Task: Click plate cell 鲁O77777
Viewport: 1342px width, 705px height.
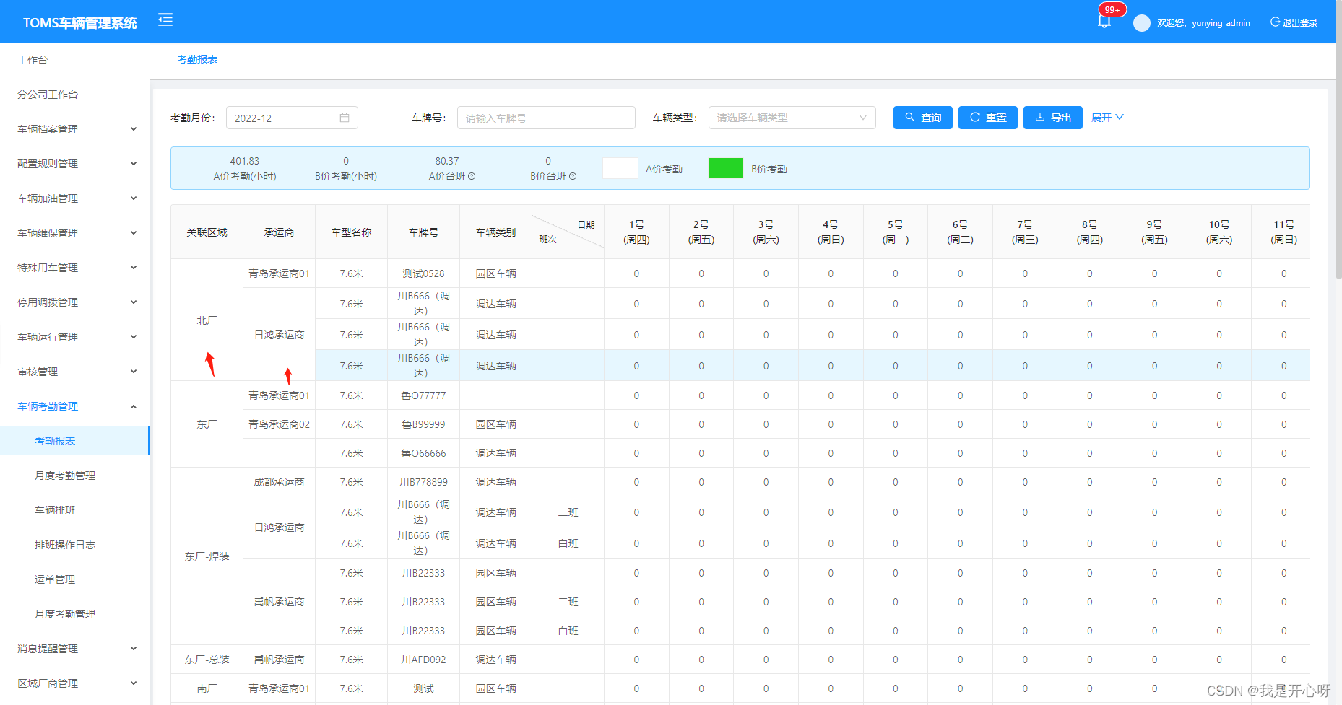Action: pyautogui.click(x=423, y=395)
